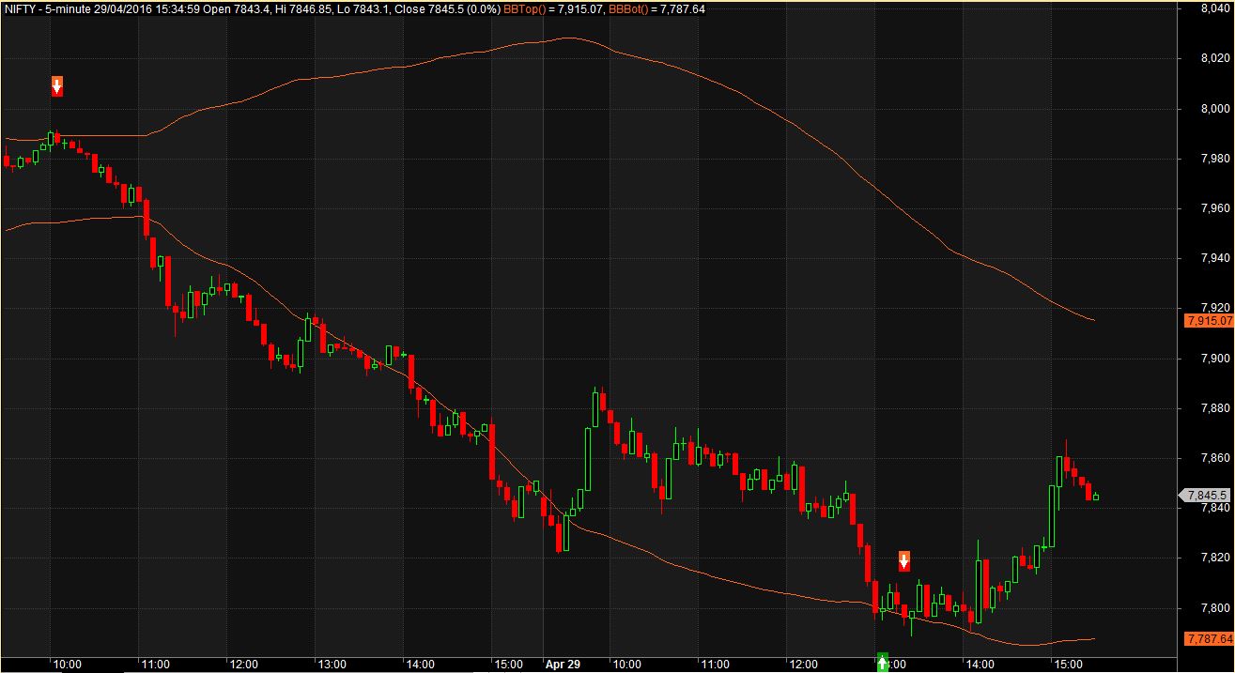The height and width of the screenshot is (673, 1235).
Task: Click the green buy arrow on the time axis
Action: click(x=883, y=663)
